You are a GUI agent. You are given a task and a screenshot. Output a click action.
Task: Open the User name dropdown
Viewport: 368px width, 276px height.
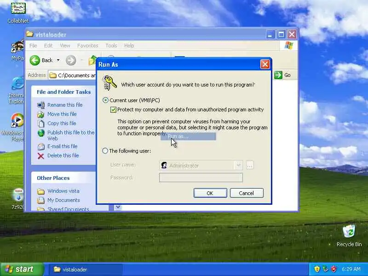tap(239, 165)
